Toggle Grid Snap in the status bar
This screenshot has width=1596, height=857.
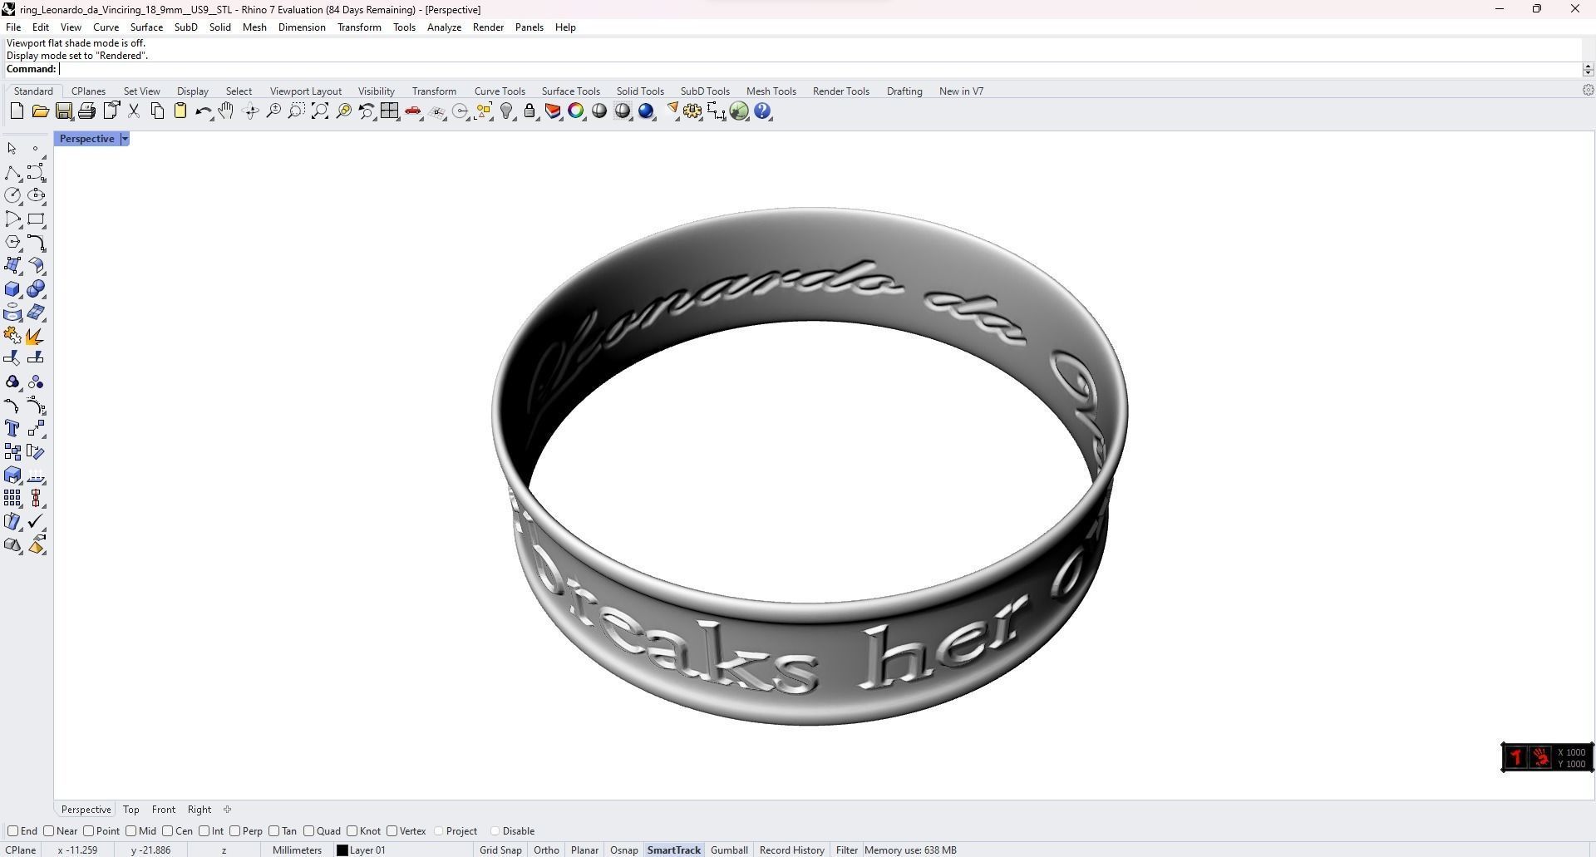[500, 850]
